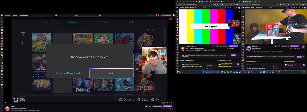Click the red heart hype icon beside DaftHusky
Screen dimensions: 307x112
coord(303,47)
